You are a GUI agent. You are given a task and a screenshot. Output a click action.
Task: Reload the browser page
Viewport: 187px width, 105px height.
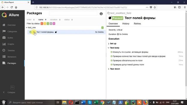[x=12, y=7]
